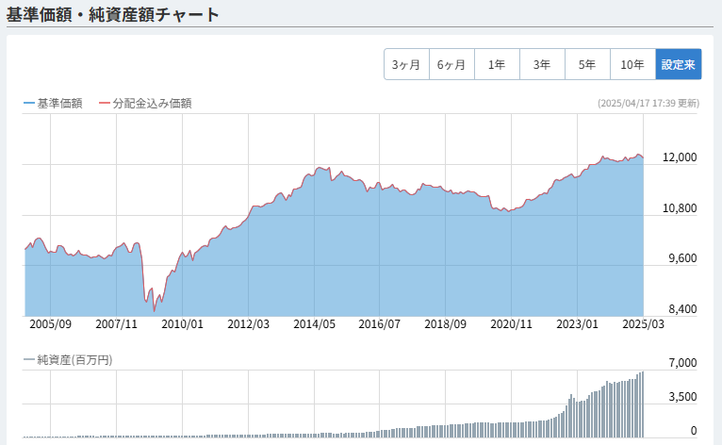This screenshot has width=722, height=445.
Task: Click the 2005/09 date axis label
Action: click(51, 324)
